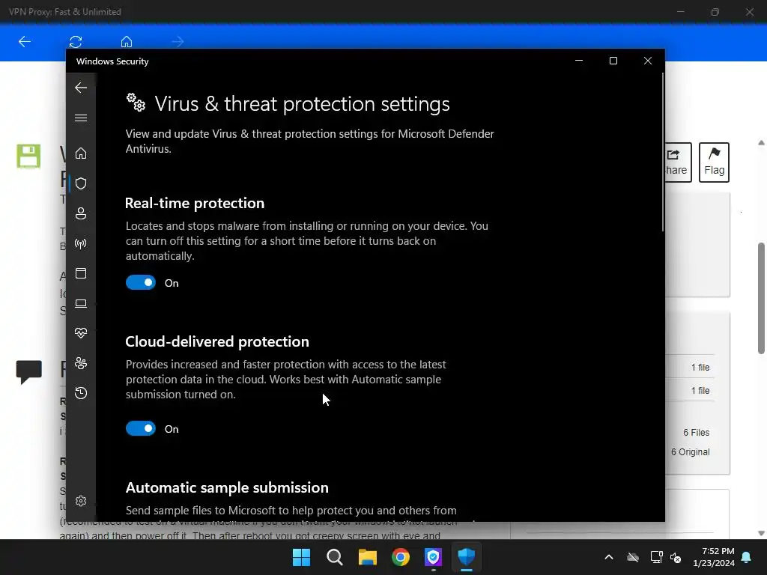The height and width of the screenshot is (575, 767).
Task: Launch Google Chrome from taskbar
Action: (400, 557)
